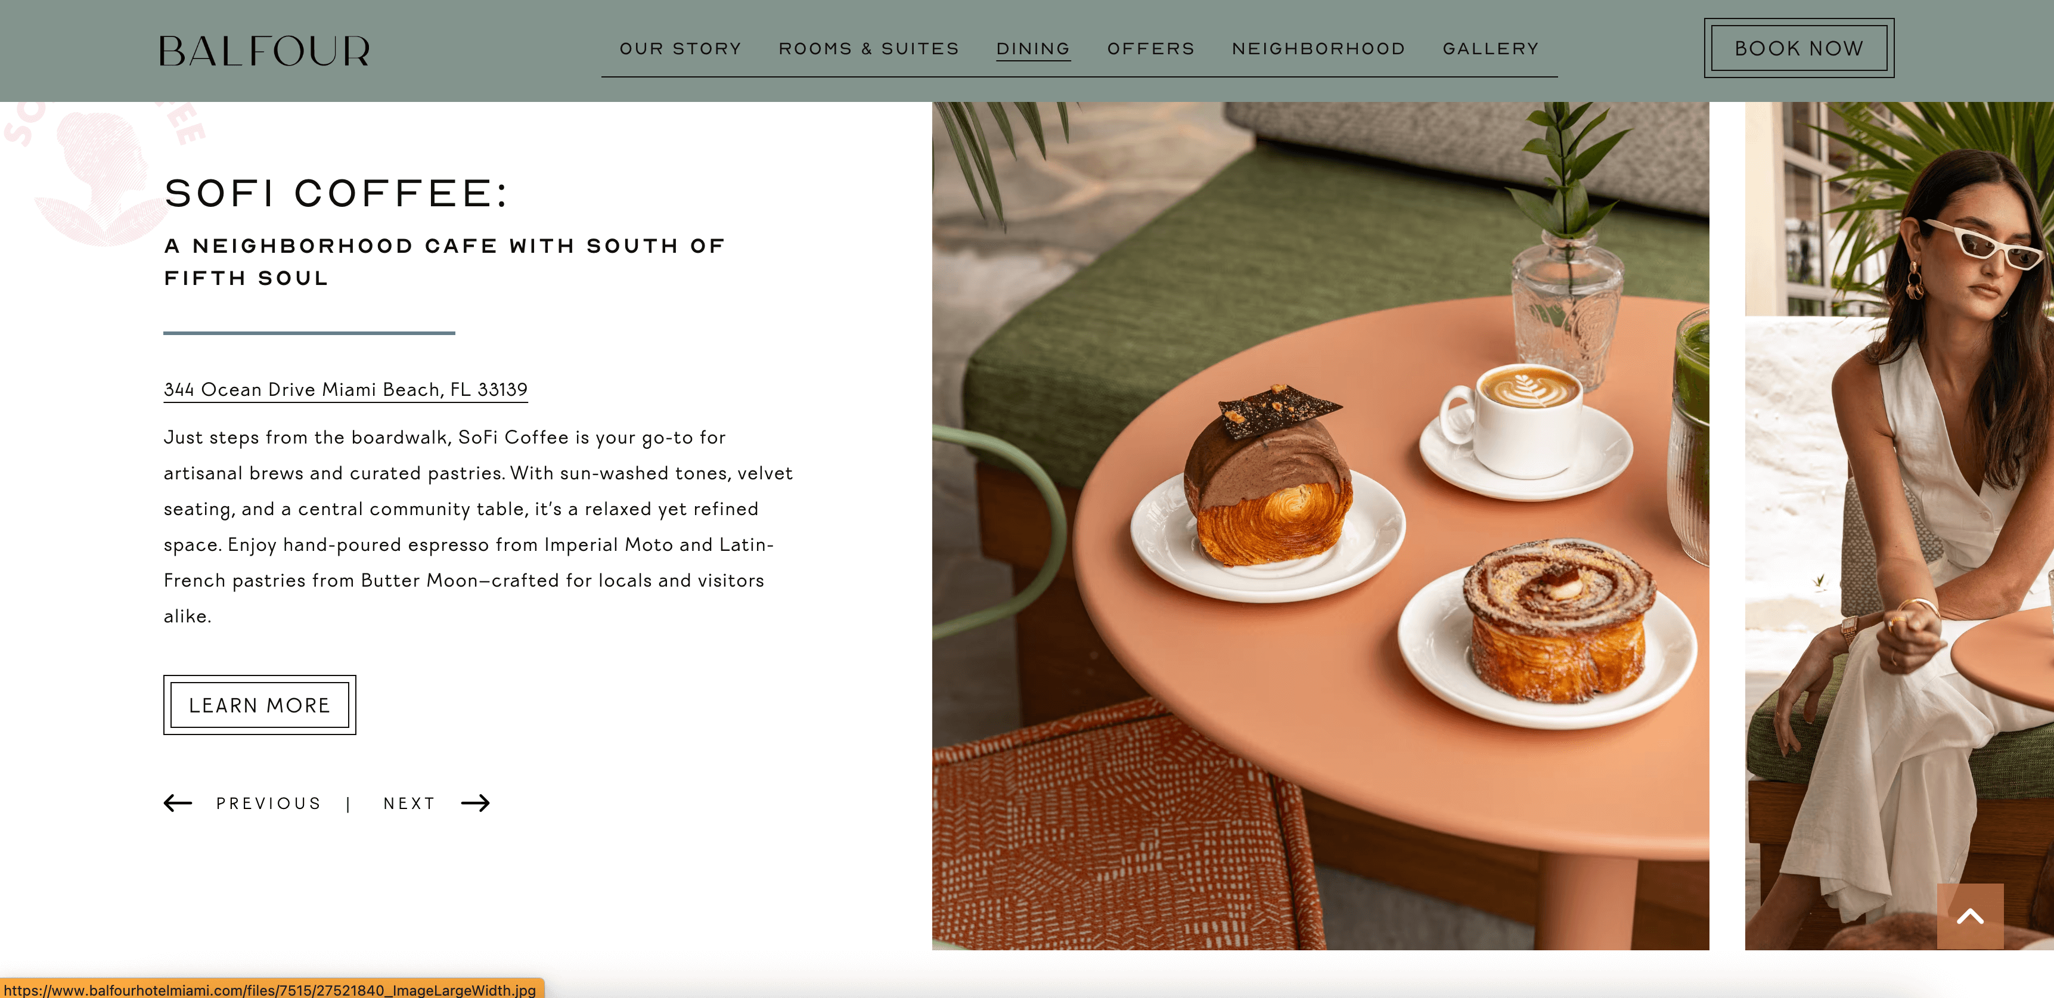2054x998 pixels.
Task: Select the Dining menu item
Action: click(1032, 49)
